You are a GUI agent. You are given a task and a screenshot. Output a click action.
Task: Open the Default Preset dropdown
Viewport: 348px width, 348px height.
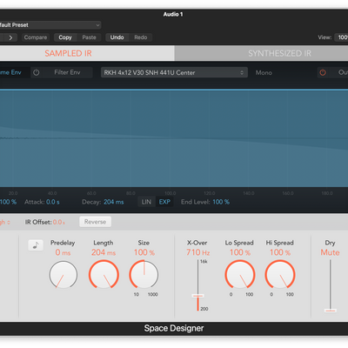pyautogui.click(x=50, y=25)
